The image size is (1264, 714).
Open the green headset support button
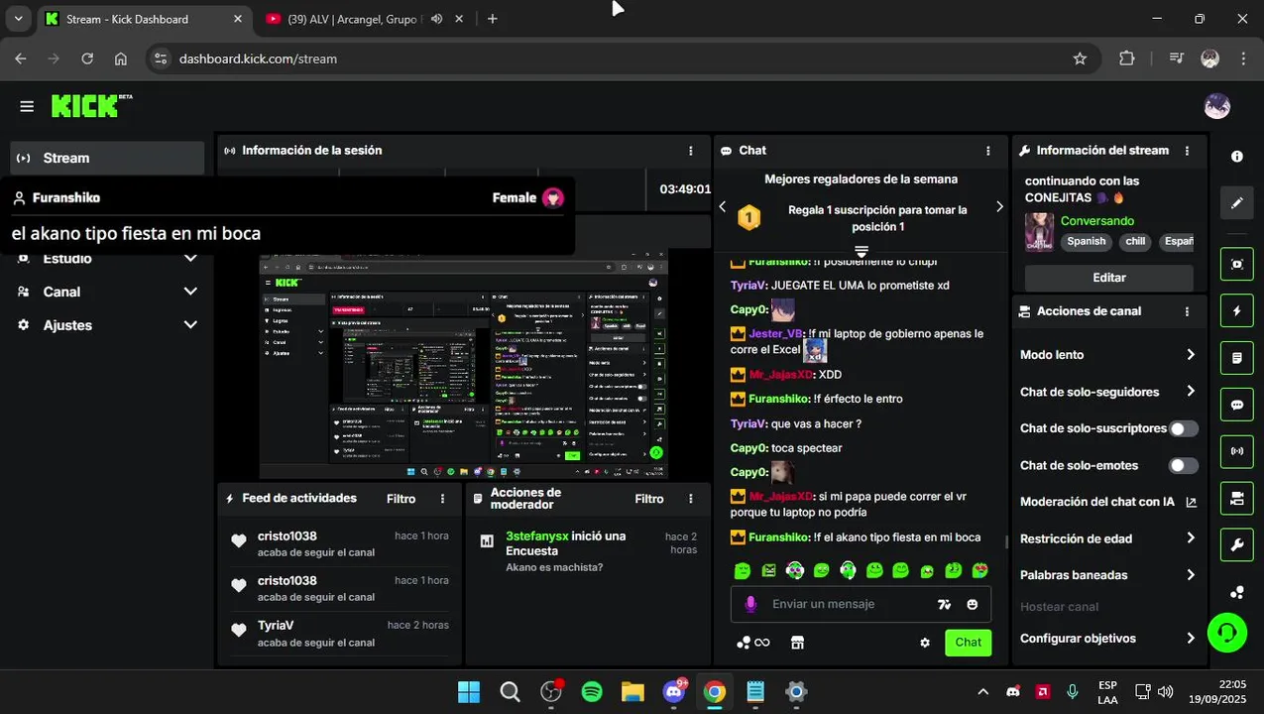click(1227, 632)
